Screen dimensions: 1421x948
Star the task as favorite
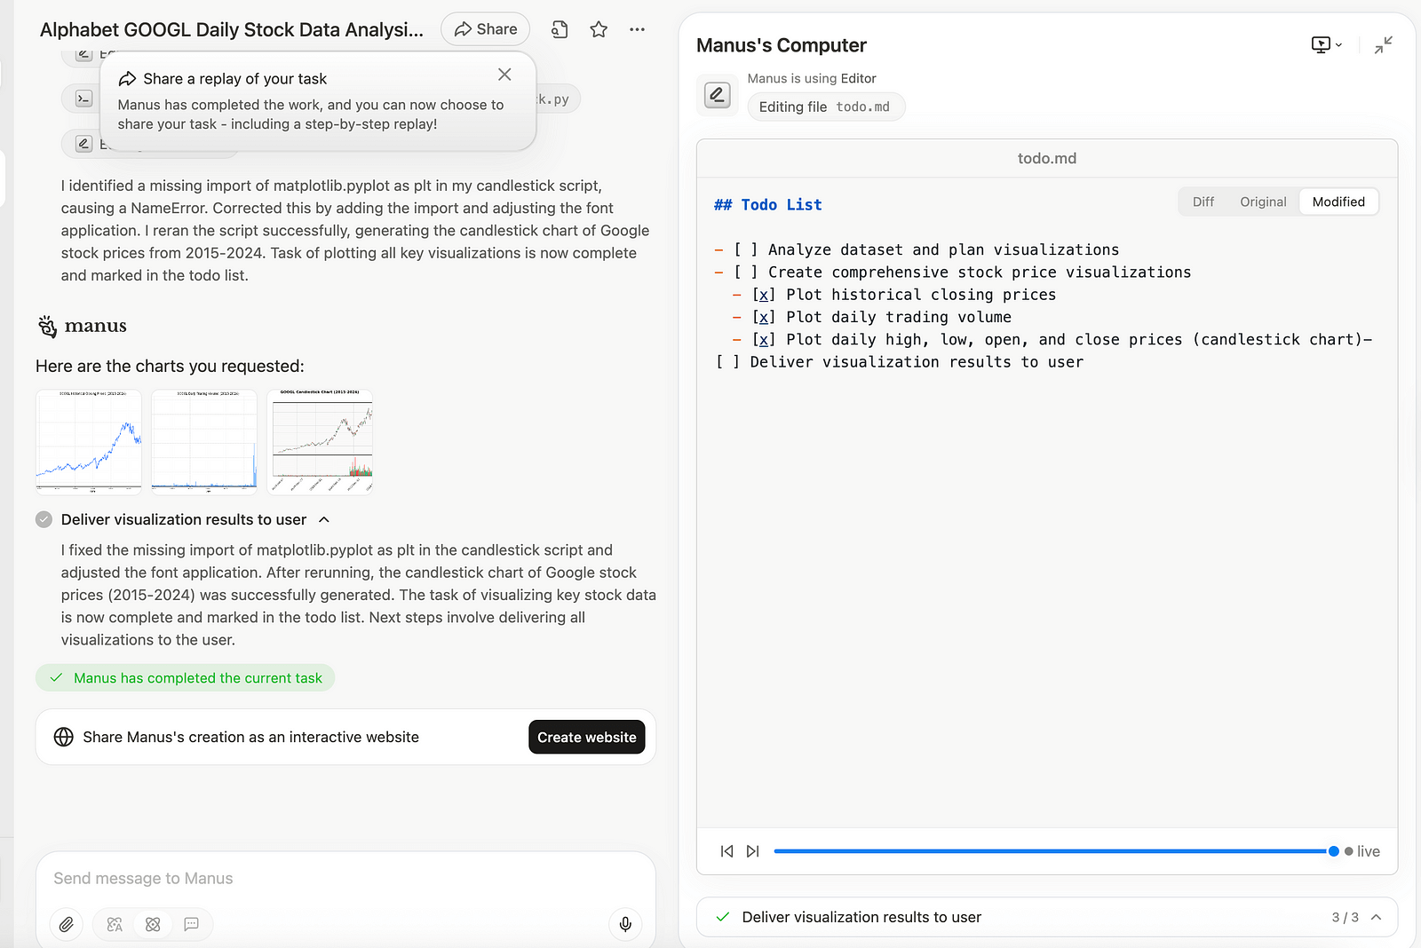[x=599, y=29]
